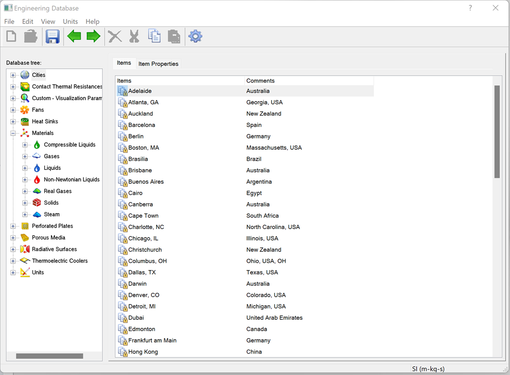Click the question mark help button
This screenshot has height=375, width=510.
470,8
